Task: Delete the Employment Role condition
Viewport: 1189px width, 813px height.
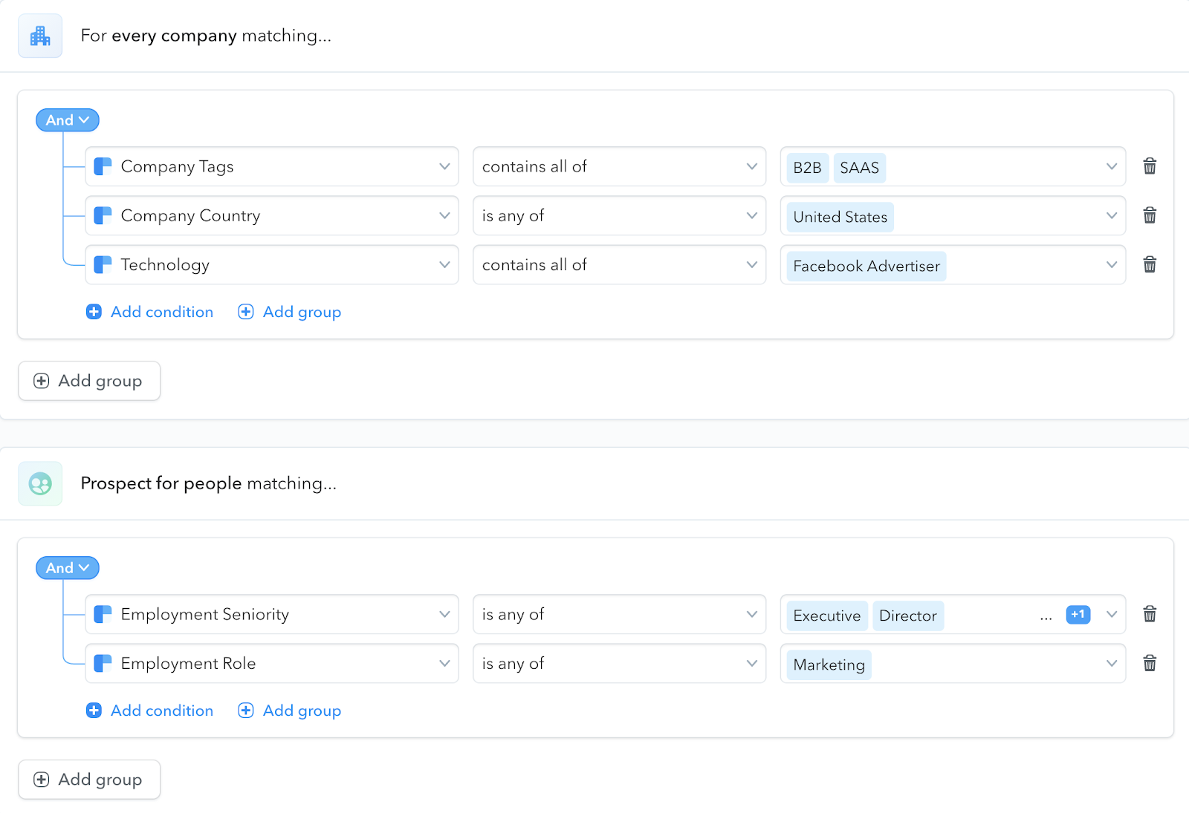Action: pos(1150,663)
